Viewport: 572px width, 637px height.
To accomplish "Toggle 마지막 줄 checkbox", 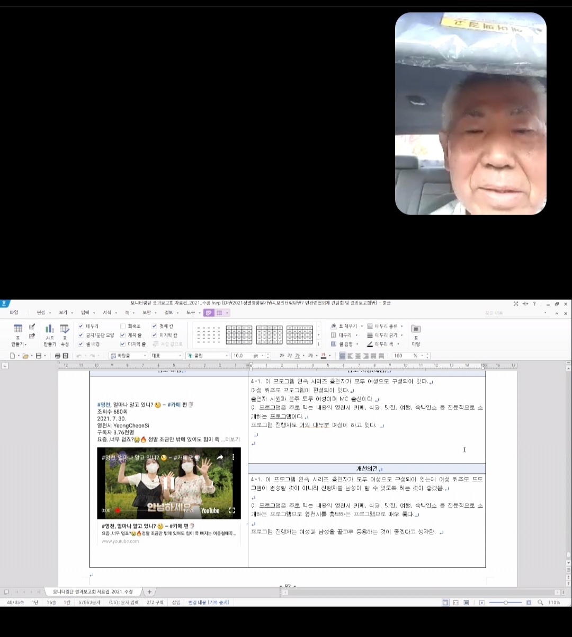I will [x=123, y=344].
